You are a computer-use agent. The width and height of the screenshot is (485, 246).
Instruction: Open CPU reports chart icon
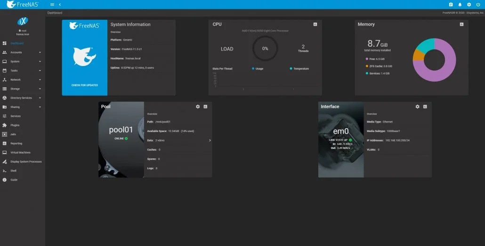tap(315, 24)
